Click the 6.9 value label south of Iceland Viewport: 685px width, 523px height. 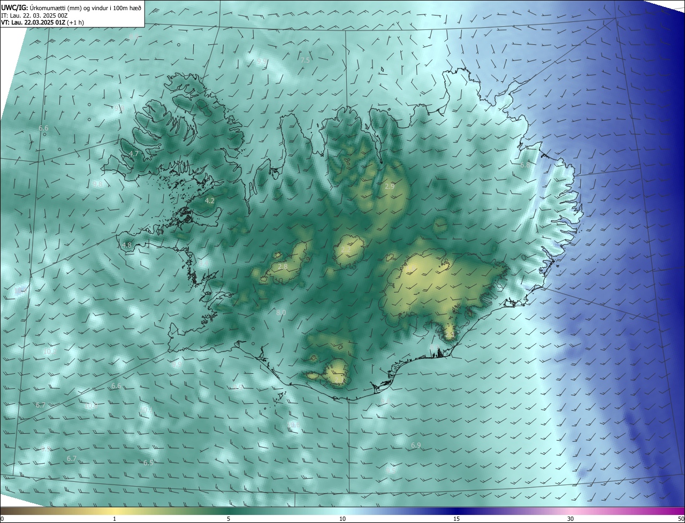point(416,445)
